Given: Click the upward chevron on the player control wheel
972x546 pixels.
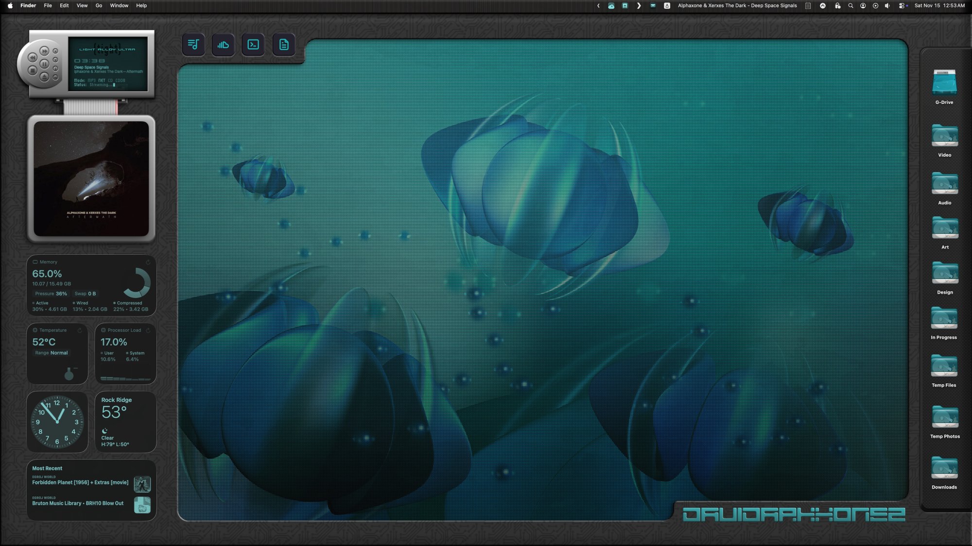Looking at the screenshot, I should (55, 50).
